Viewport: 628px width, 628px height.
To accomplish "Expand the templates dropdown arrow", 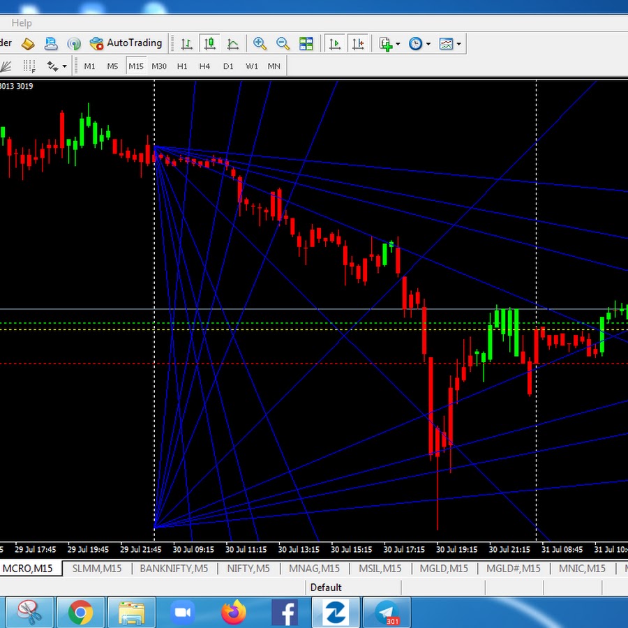I will 458,44.
